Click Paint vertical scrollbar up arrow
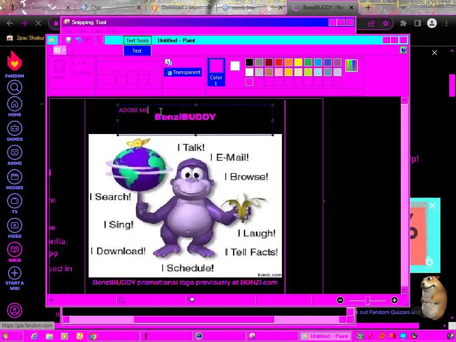This screenshot has height=342, width=456. tap(404, 100)
